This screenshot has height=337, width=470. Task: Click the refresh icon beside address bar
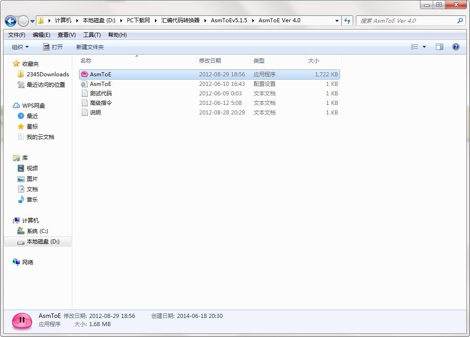point(347,21)
